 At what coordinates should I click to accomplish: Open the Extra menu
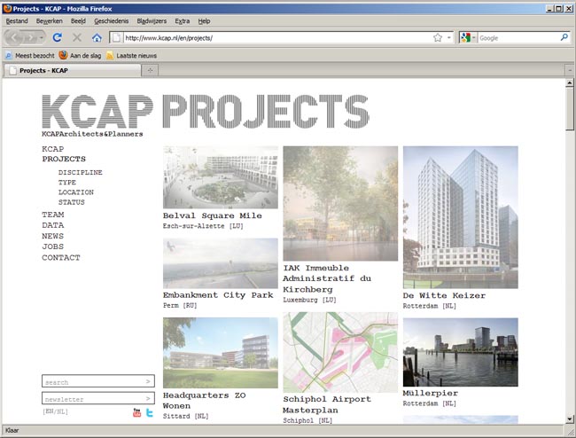click(x=183, y=21)
